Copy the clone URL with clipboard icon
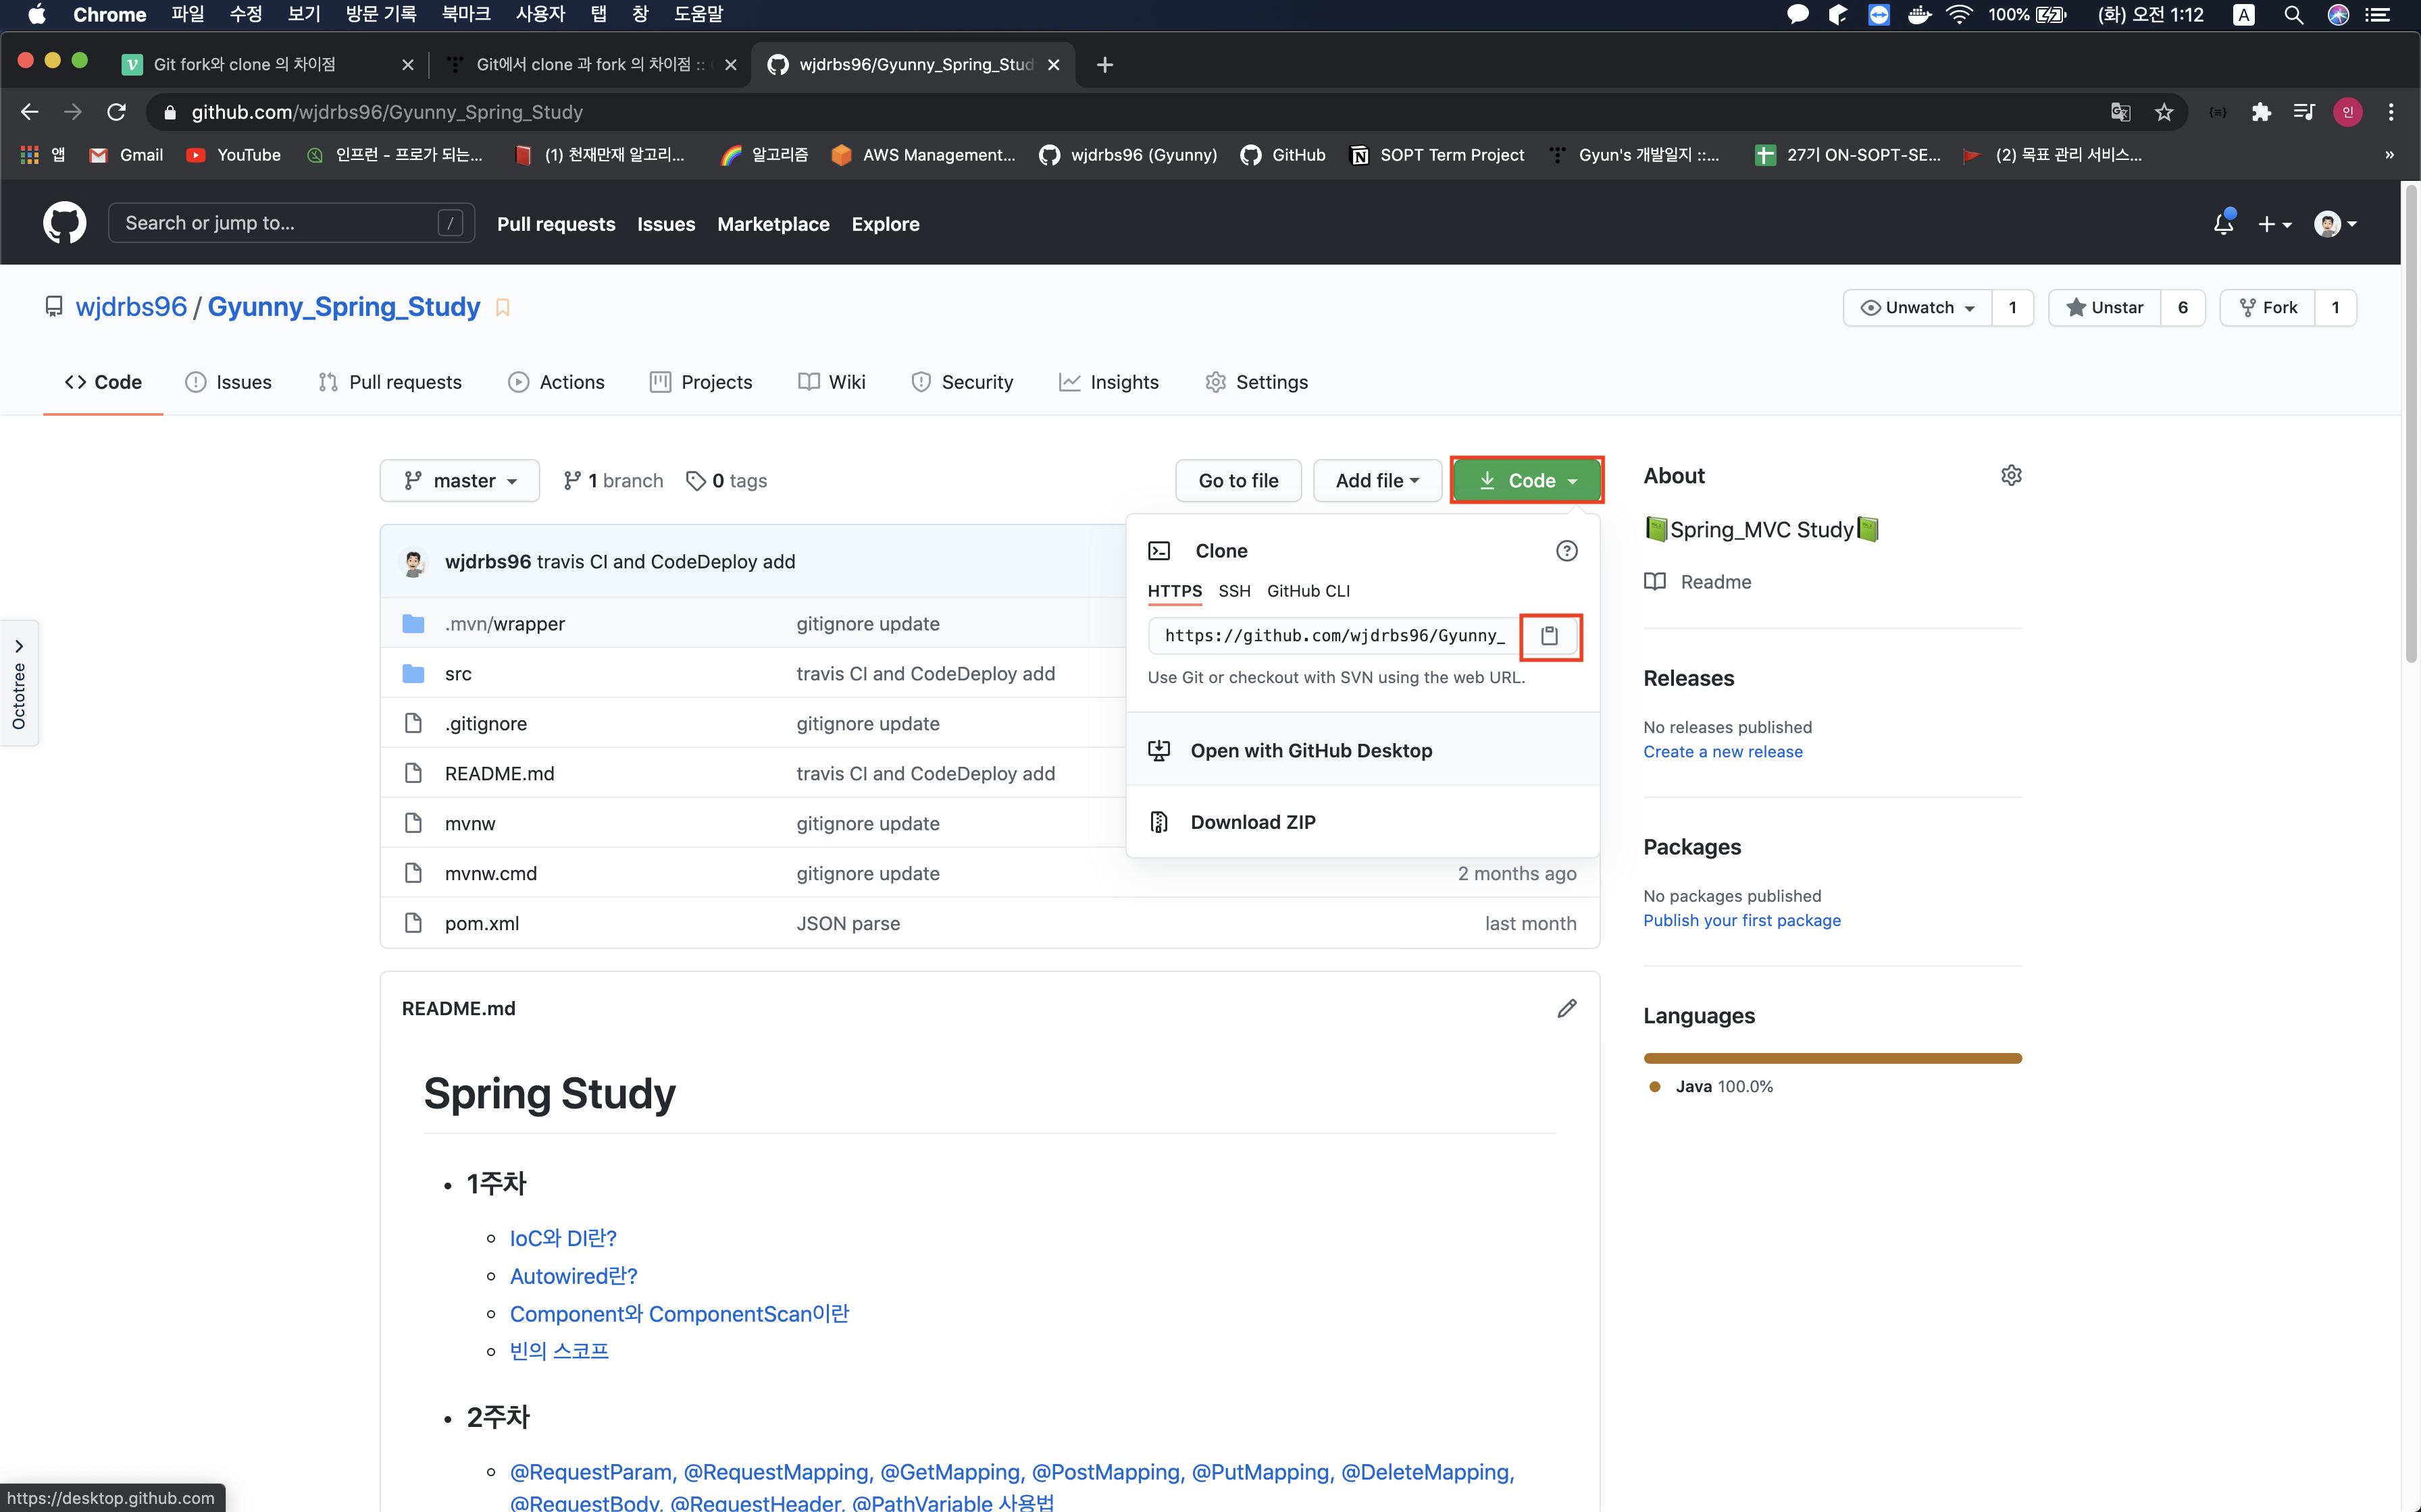The width and height of the screenshot is (2421, 1512). 1550,636
